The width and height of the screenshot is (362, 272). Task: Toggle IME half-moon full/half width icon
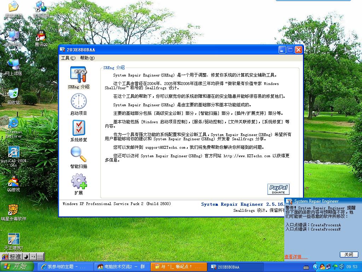[26, 257]
